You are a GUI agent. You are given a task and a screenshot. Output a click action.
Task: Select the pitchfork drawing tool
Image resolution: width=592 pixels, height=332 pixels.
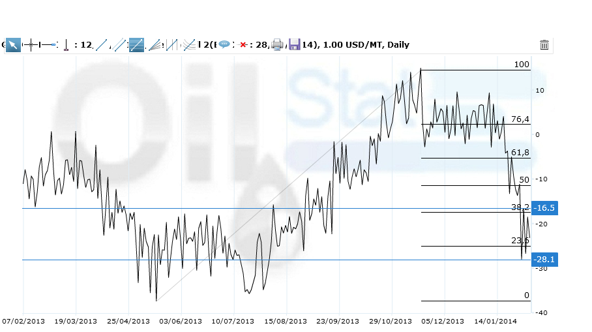(171, 45)
